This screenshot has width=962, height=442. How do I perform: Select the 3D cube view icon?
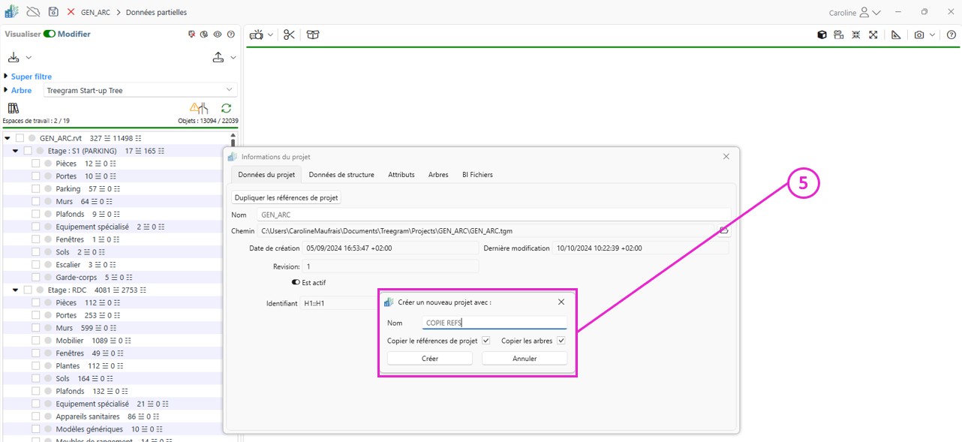coord(822,35)
